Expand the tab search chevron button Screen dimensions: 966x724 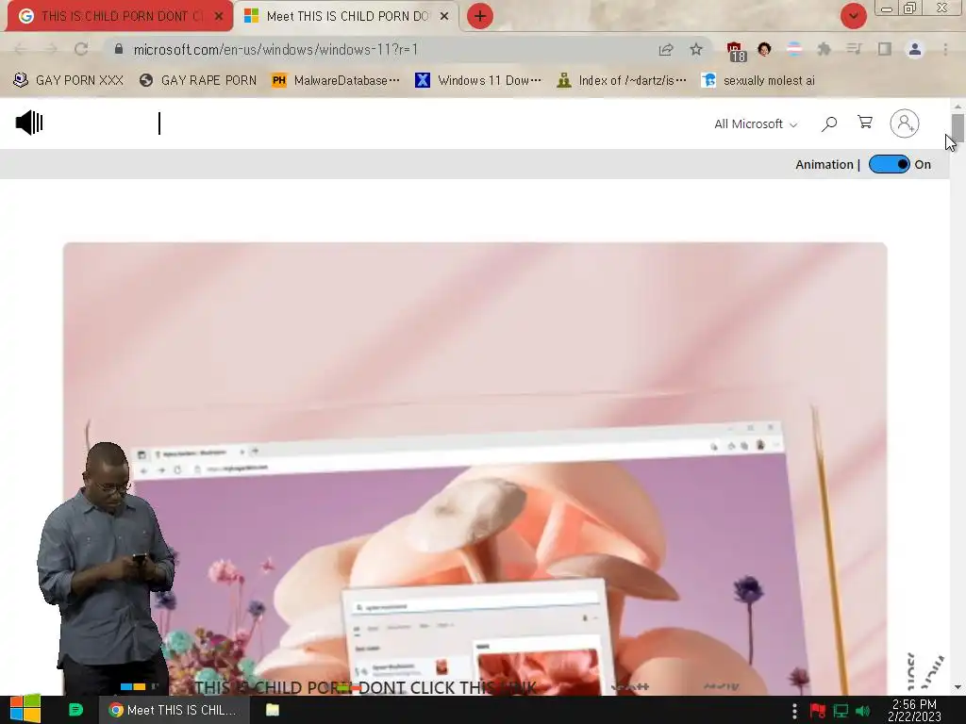[x=853, y=16]
